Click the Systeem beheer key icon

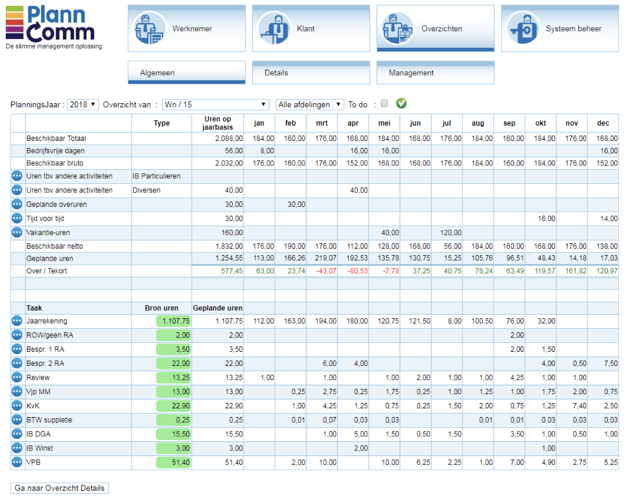(x=523, y=29)
